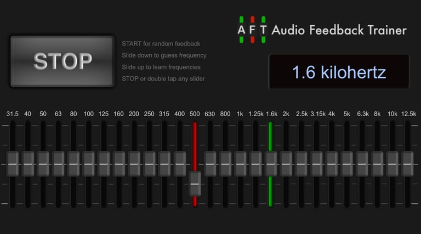
Task: Click the 'Slide up to learn frequencies' hint
Action: (x=161, y=67)
